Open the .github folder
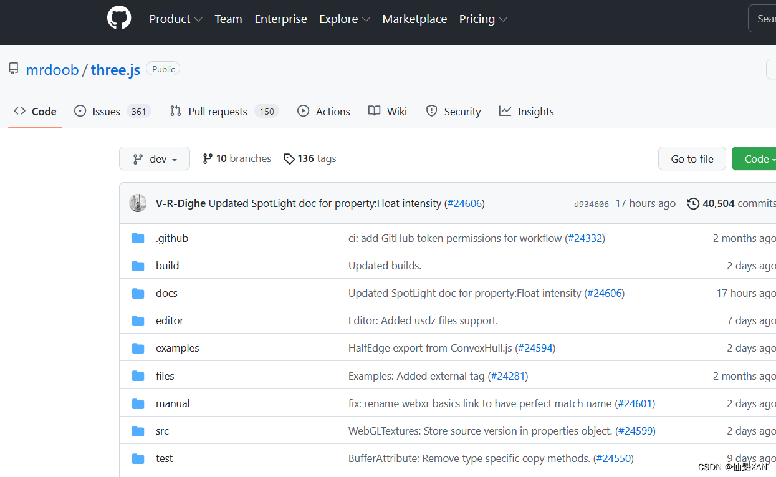This screenshot has height=477, width=776. point(172,238)
